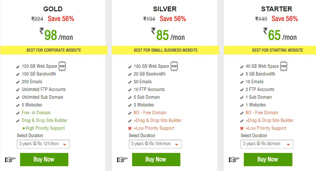Click pointing hand icon beside Starter Buy Now
Viewport: 316px width, 171px height.
(234, 159)
